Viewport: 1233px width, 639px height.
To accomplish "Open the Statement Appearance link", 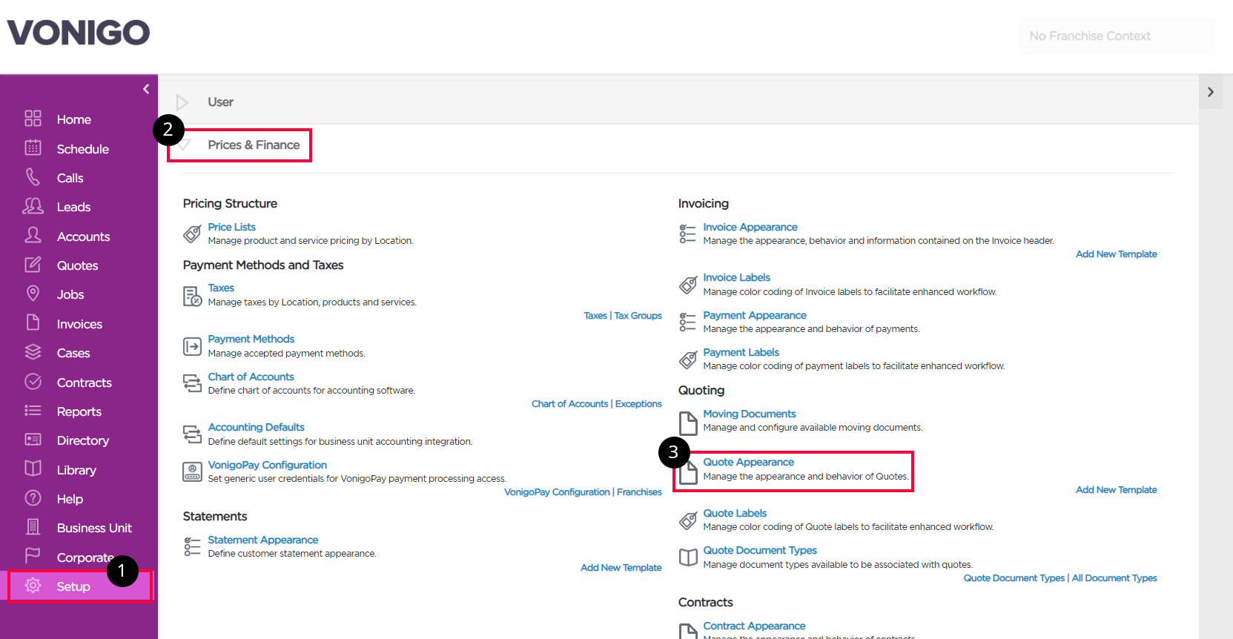I will 262,540.
